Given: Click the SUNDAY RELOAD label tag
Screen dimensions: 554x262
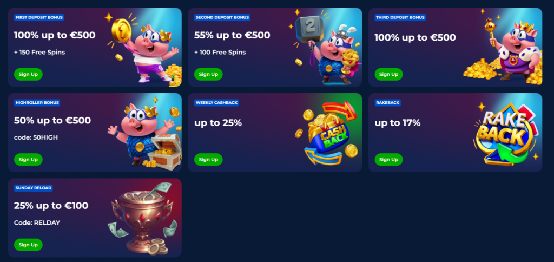Looking at the screenshot, I should tap(34, 188).
